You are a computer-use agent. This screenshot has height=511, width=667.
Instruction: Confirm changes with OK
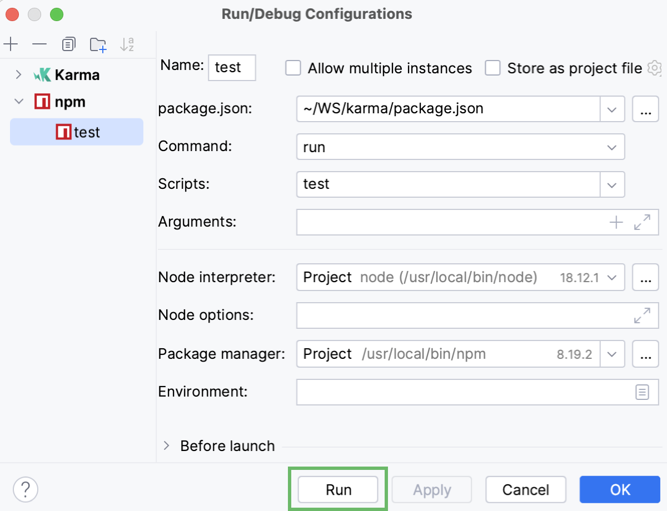[x=619, y=489]
